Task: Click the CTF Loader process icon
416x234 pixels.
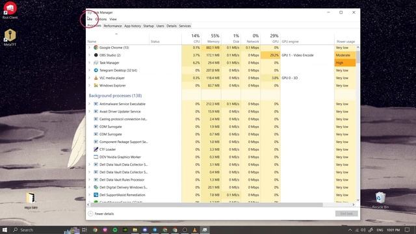Action: pyautogui.click(x=96, y=149)
